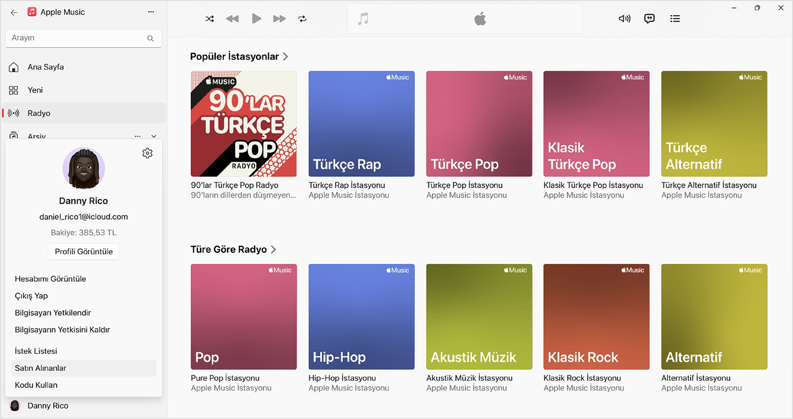This screenshot has height=419, width=793.
Task: Focus the Arayın search field
Action: pyautogui.click(x=83, y=38)
